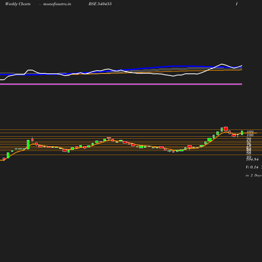The width and height of the screenshot is (262, 262).
Task: Click the 'V: 0.14' volume label
Action: [x=252, y=167]
